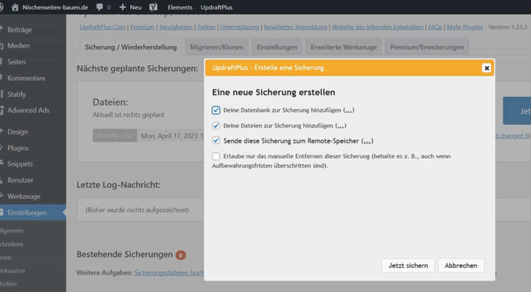Toggle 'Deine Dateien zur Sicherung hinzufügen' checkbox
Screen dimensions: 531x292
coord(216,125)
